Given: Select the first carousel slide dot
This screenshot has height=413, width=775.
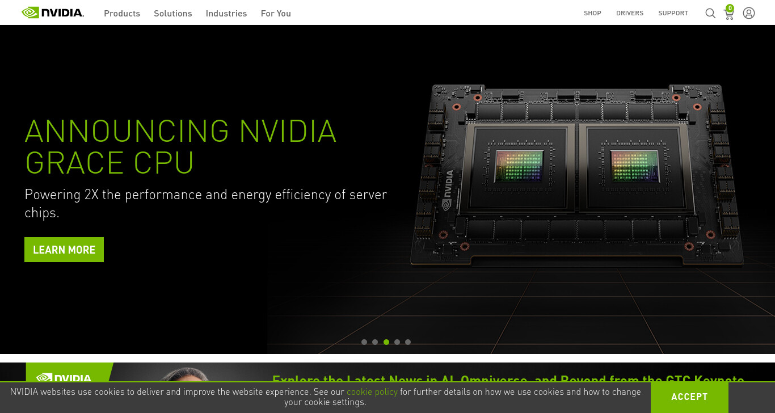Looking at the screenshot, I should [x=364, y=342].
